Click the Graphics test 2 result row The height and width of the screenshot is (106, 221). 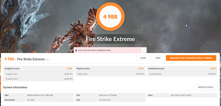39,79
